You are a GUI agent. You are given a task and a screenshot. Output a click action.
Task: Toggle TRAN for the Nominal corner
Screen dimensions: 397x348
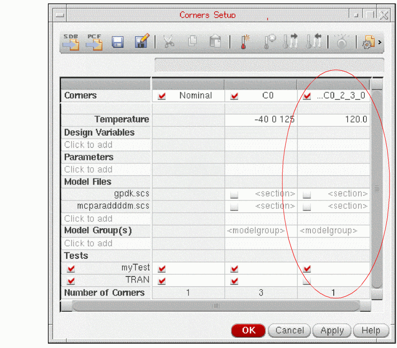[x=162, y=281]
